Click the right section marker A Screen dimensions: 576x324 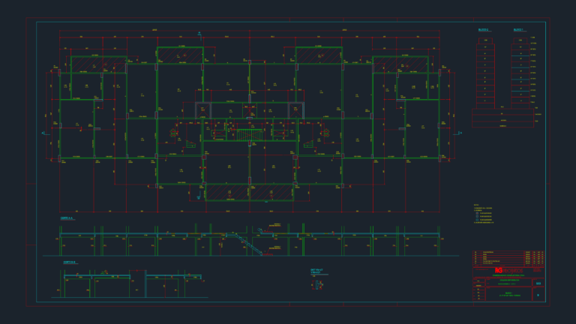pos(457,133)
